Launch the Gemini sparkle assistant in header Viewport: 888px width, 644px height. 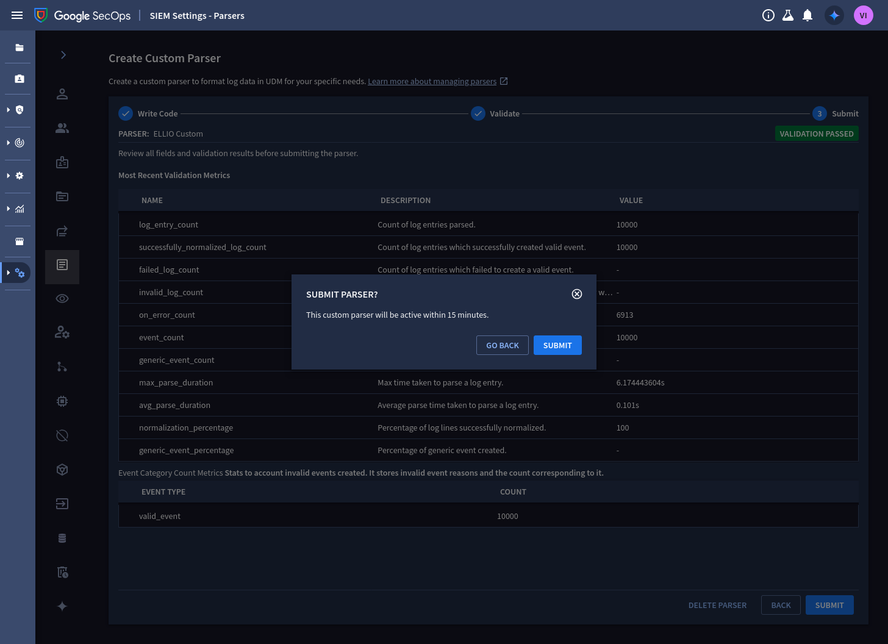[834, 15]
